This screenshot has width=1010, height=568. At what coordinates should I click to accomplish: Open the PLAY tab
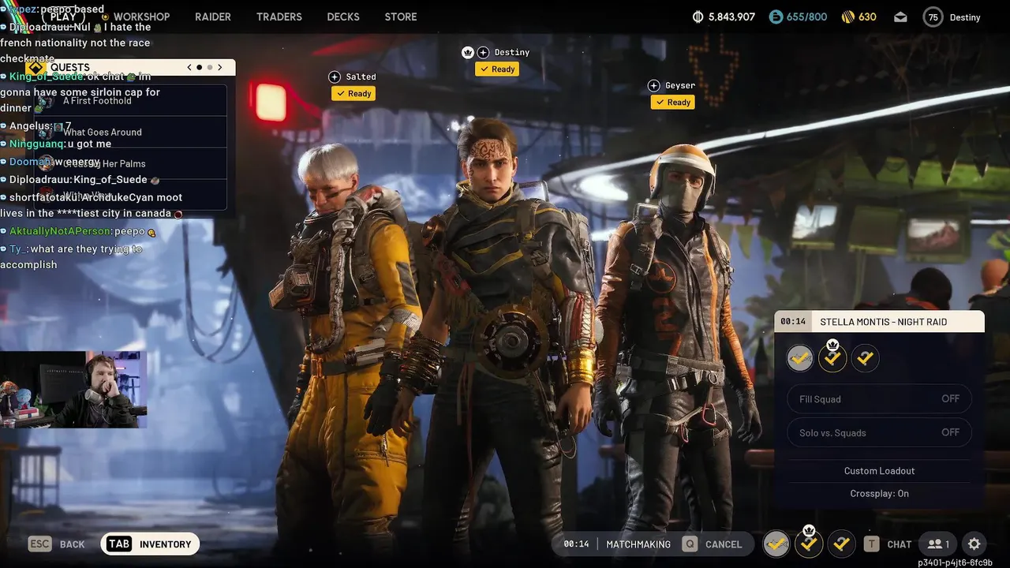click(63, 16)
